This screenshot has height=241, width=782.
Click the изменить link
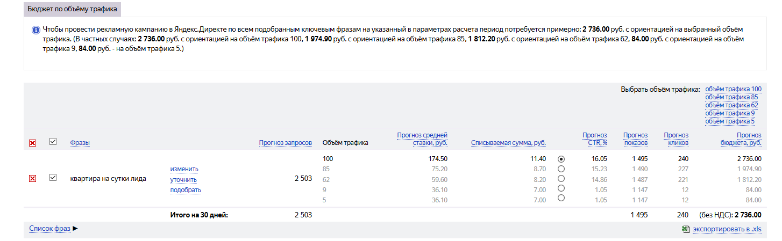pos(184,169)
